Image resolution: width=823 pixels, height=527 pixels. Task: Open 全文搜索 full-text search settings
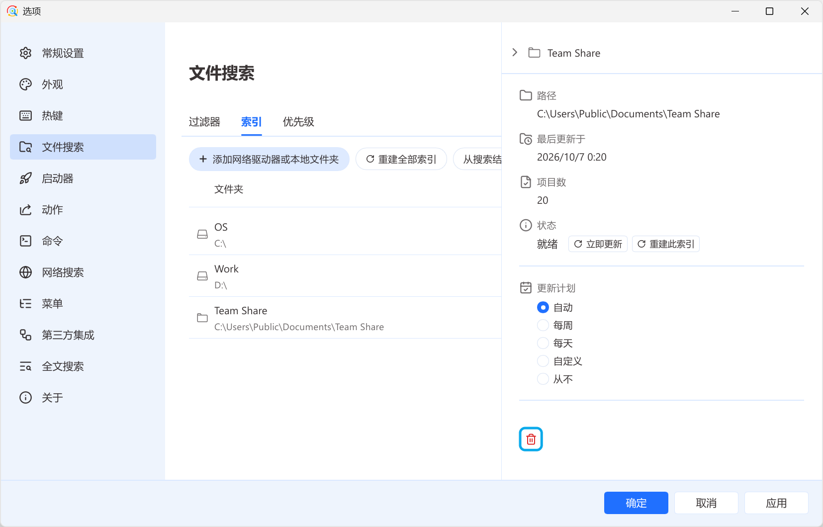pos(83,366)
